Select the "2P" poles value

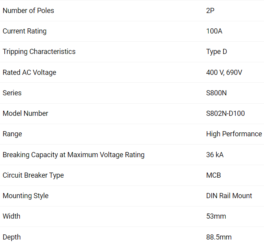tap(210, 11)
